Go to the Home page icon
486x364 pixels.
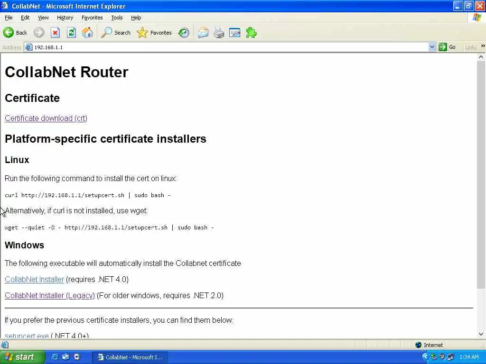click(87, 33)
